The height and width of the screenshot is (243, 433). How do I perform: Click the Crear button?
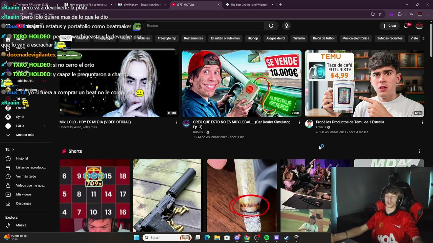pos(389,26)
